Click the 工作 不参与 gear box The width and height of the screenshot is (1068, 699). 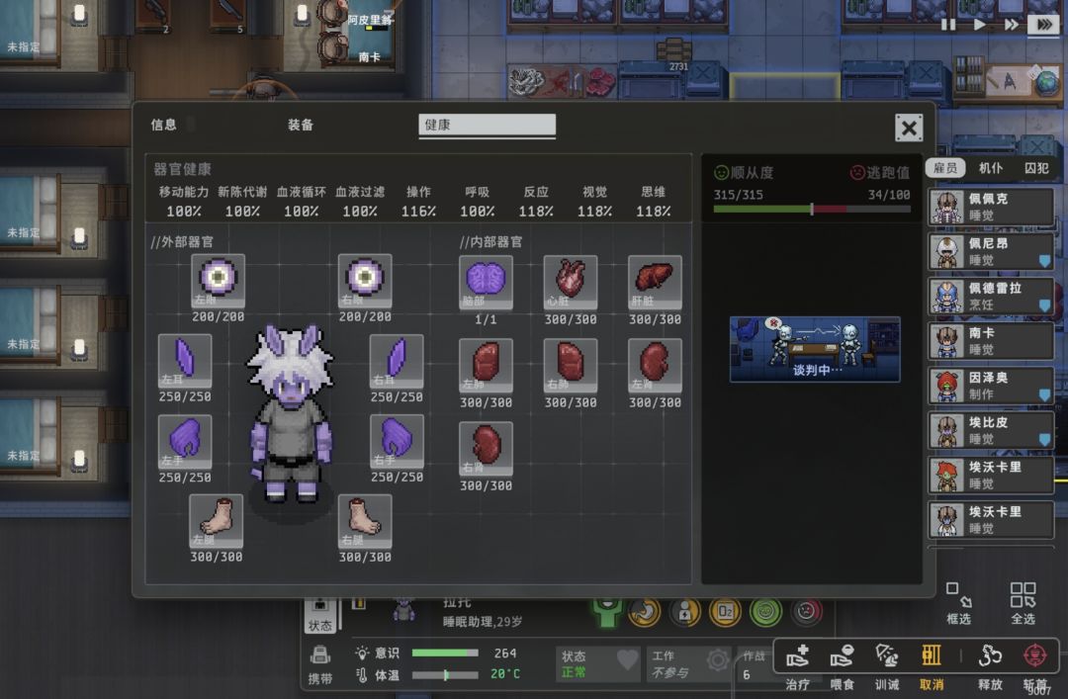(x=689, y=663)
